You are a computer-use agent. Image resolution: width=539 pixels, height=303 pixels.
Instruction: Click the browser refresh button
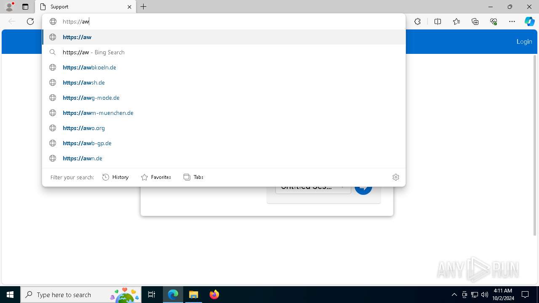tap(30, 21)
